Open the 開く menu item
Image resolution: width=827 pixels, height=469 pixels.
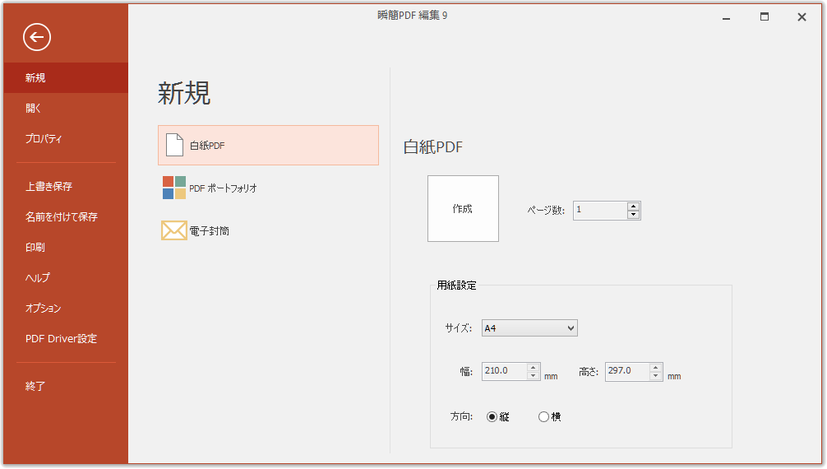pos(66,109)
